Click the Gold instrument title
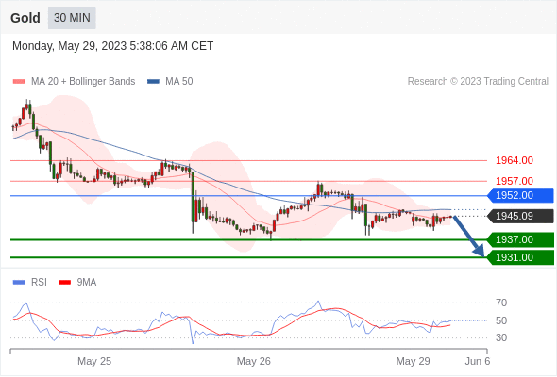 25,18
